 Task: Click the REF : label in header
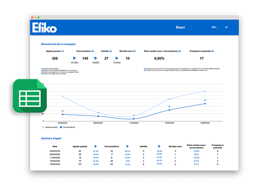(214, 27)
